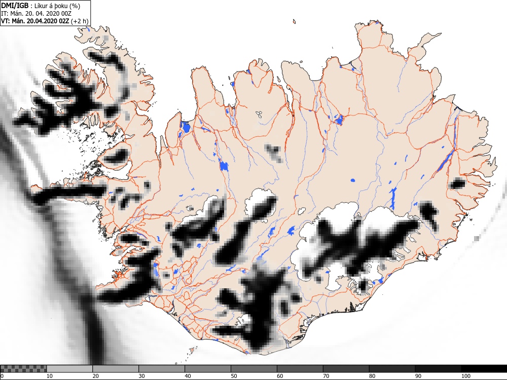Click the legend label '70'
This screenshot has width=507, height=380.
click(x=326, y=376)
